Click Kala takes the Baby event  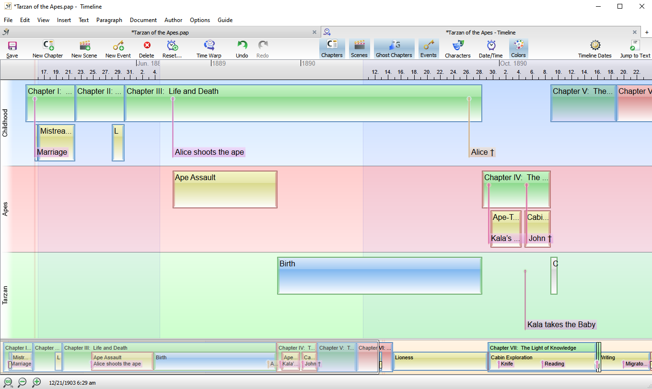coord(561,325)
